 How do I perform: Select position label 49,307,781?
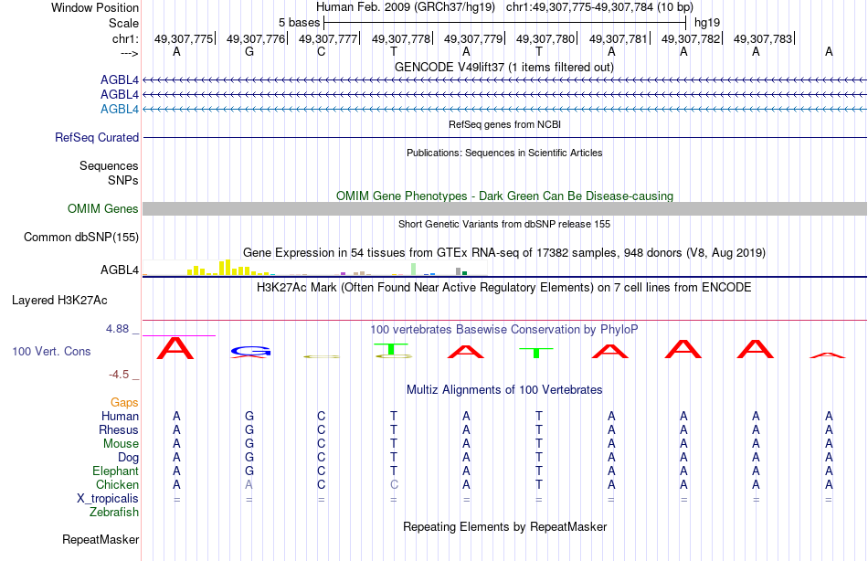click(x=618, y=38)
